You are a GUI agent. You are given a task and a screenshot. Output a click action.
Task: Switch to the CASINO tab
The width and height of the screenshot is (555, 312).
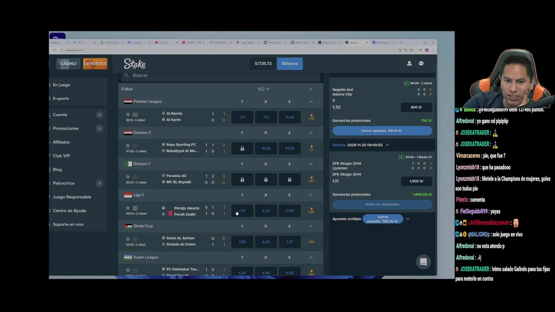[x=68, y=64]
